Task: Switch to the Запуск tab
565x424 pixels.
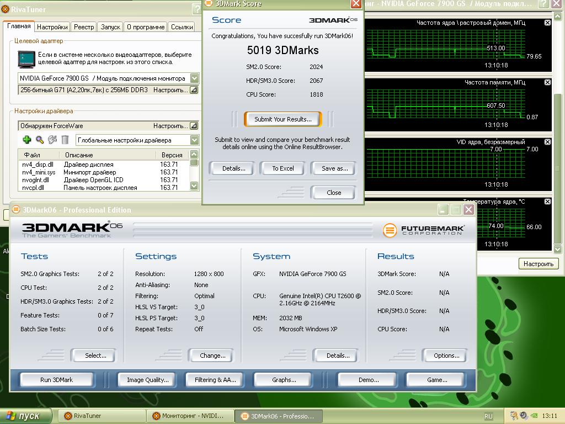Action: tap(110, 27)
